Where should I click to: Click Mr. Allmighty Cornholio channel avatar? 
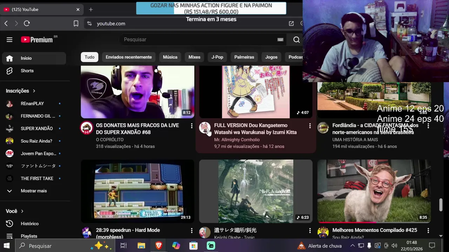click(205, 128)
